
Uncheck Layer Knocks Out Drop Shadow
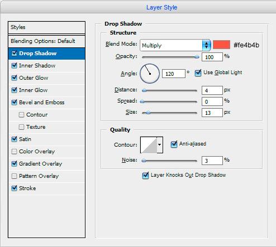click(145, 176)
